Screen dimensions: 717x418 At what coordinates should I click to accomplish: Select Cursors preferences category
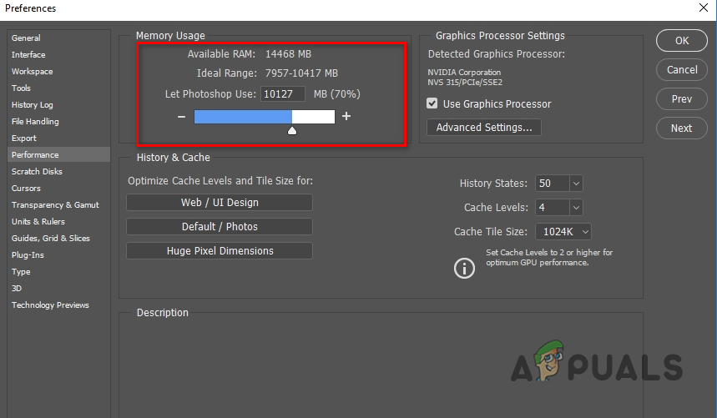[58, 189]
